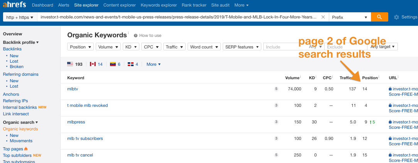This screenshot has height=163, width=418.
Task: Open Site explorer in top navigation
Action: (86, 5)
